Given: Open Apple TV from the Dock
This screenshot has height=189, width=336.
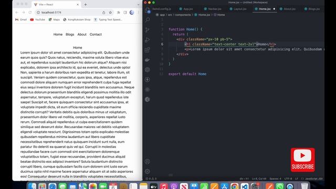Looking at the screenshot, I should click(153, 186).
